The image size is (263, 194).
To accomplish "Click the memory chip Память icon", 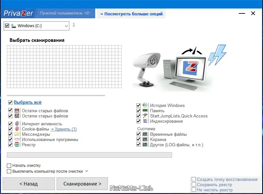I will click(145, 111).
